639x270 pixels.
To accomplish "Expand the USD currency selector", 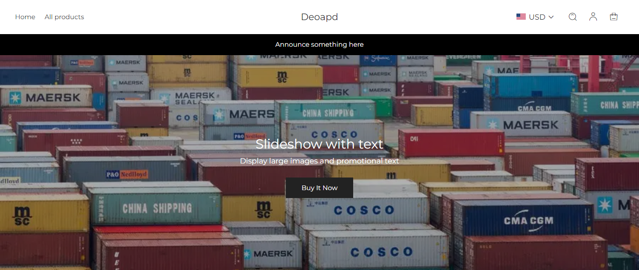I will point(535,17).
